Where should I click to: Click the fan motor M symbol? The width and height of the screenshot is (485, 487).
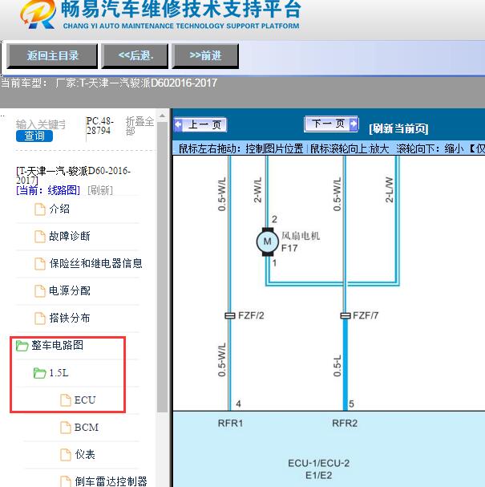pyautogui.click(x=268, y=241)
